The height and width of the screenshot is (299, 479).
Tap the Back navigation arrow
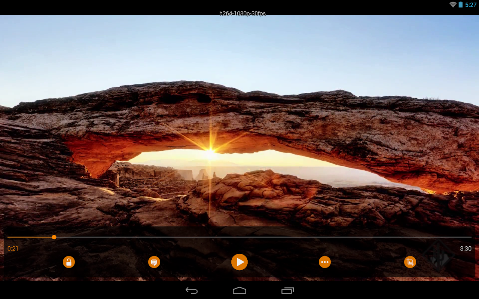click(192, 290)
